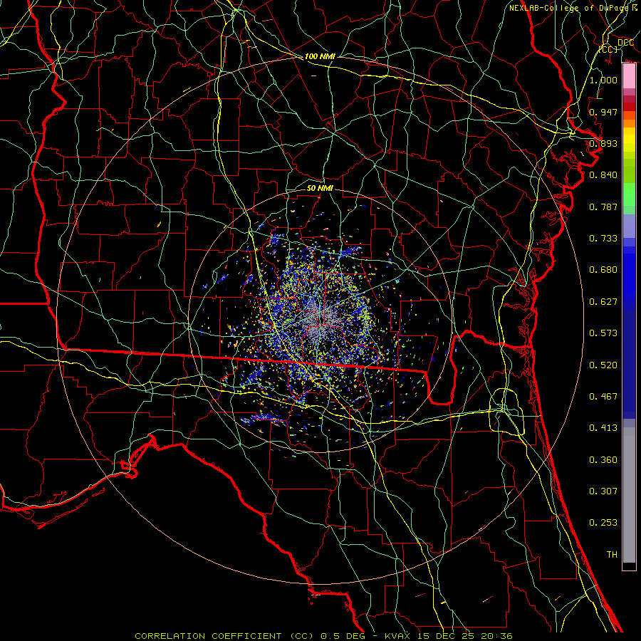The width and height of the screenshot is (641, 641).
Task: Click the bright green band of the color bar
Action: 629,194
